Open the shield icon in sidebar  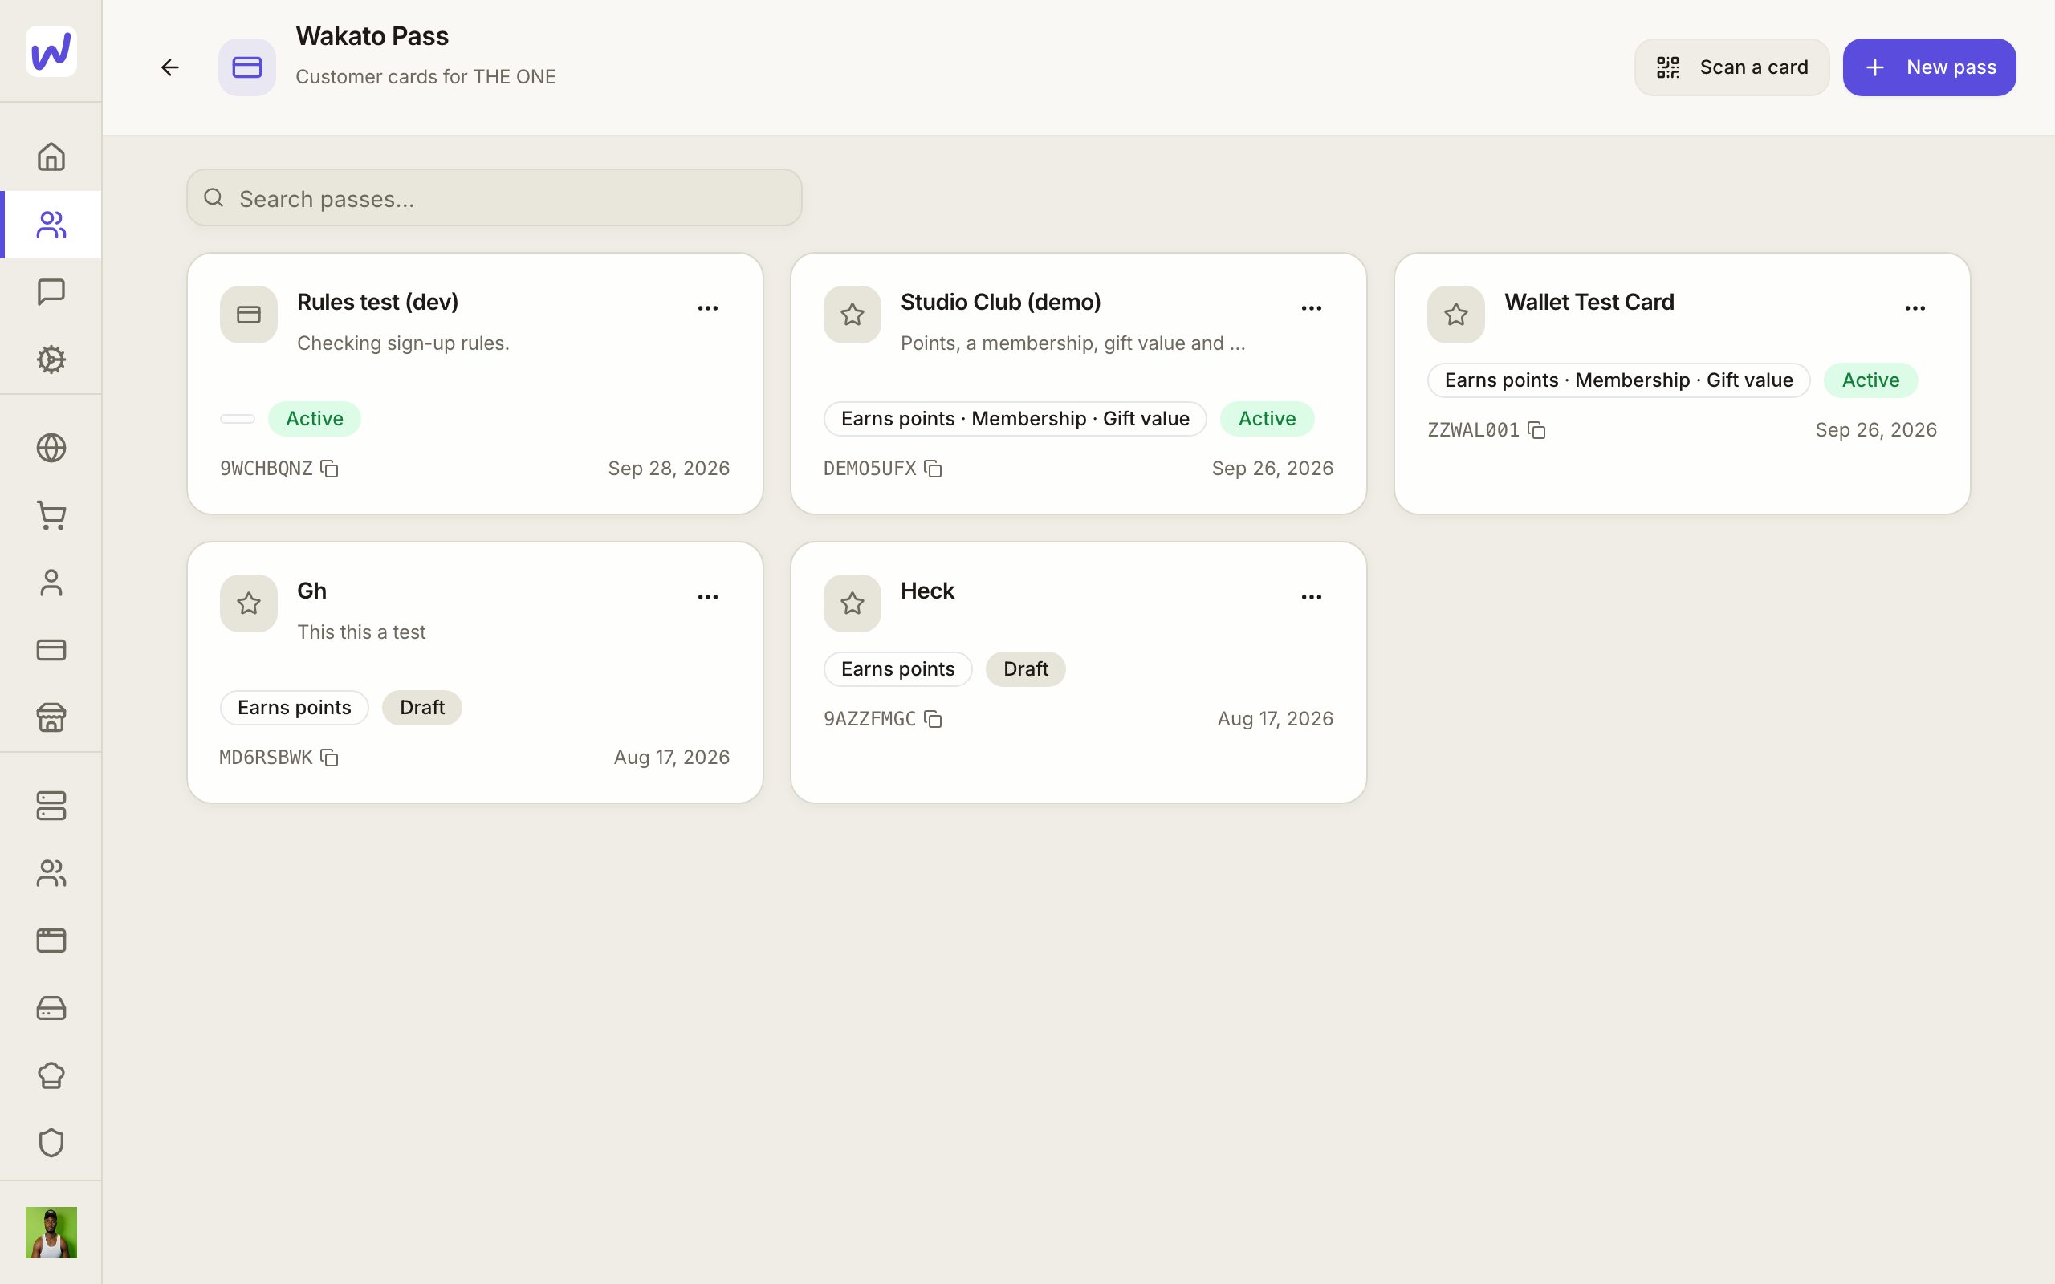51,1143
